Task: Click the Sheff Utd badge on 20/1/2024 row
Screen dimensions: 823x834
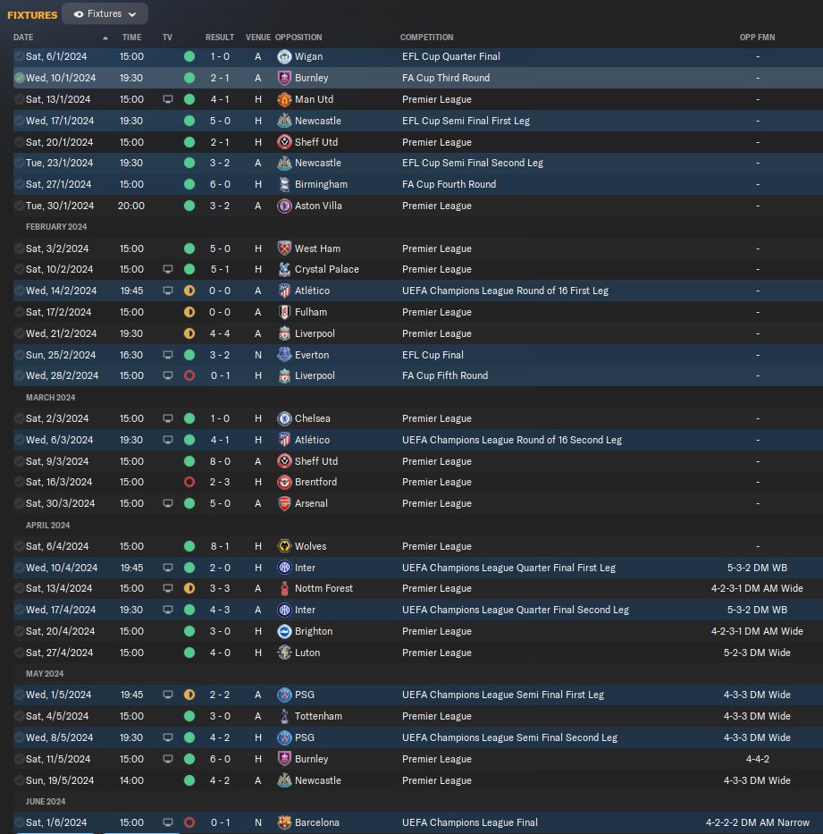Action: (284, 142)
